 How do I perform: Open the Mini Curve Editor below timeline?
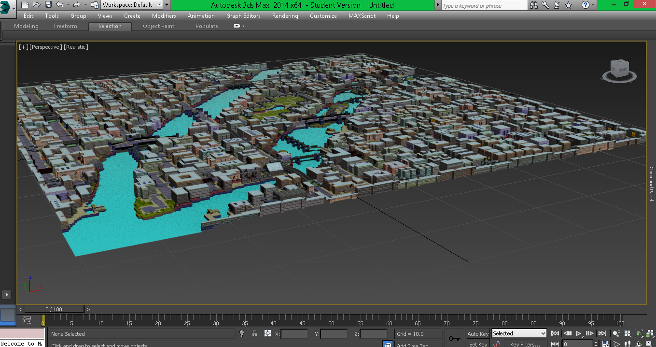coord(27,320)
